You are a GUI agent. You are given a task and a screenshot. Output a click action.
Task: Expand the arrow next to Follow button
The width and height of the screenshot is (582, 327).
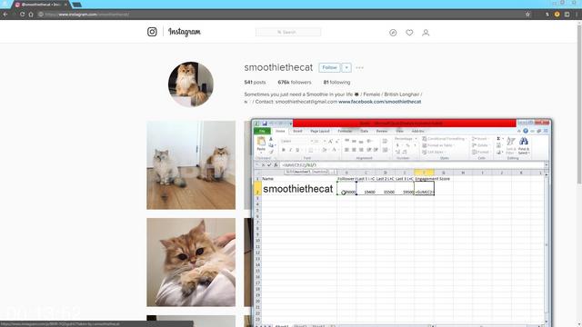click(346, 67)
